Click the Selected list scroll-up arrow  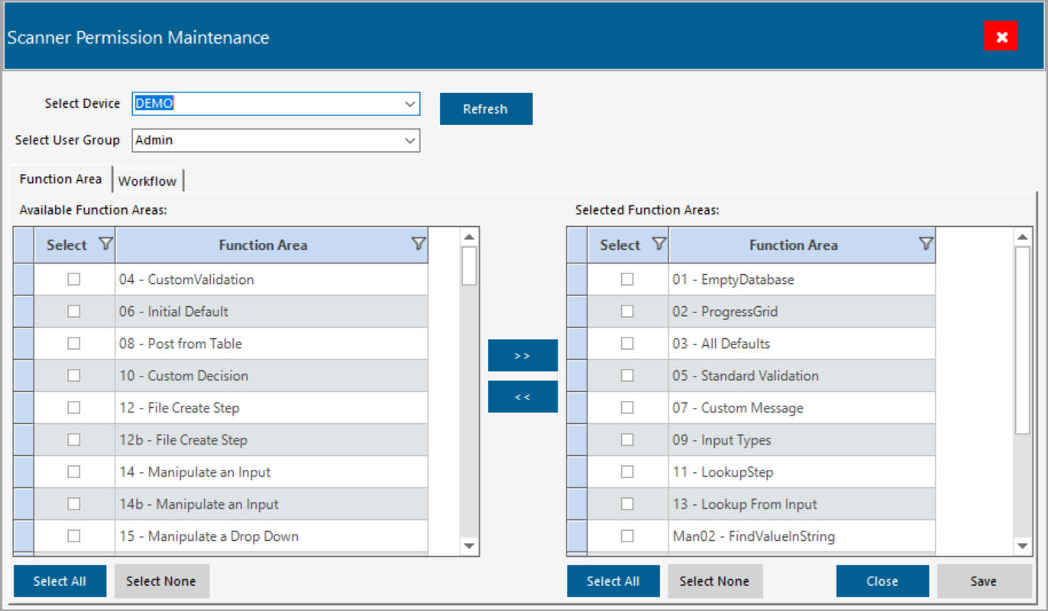click(1022, 237)
